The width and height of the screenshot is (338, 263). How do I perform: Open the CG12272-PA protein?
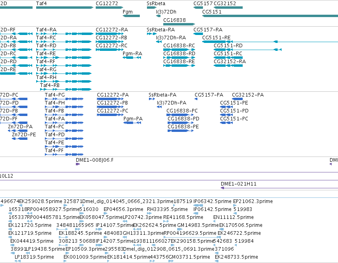[x=110, y=99]
